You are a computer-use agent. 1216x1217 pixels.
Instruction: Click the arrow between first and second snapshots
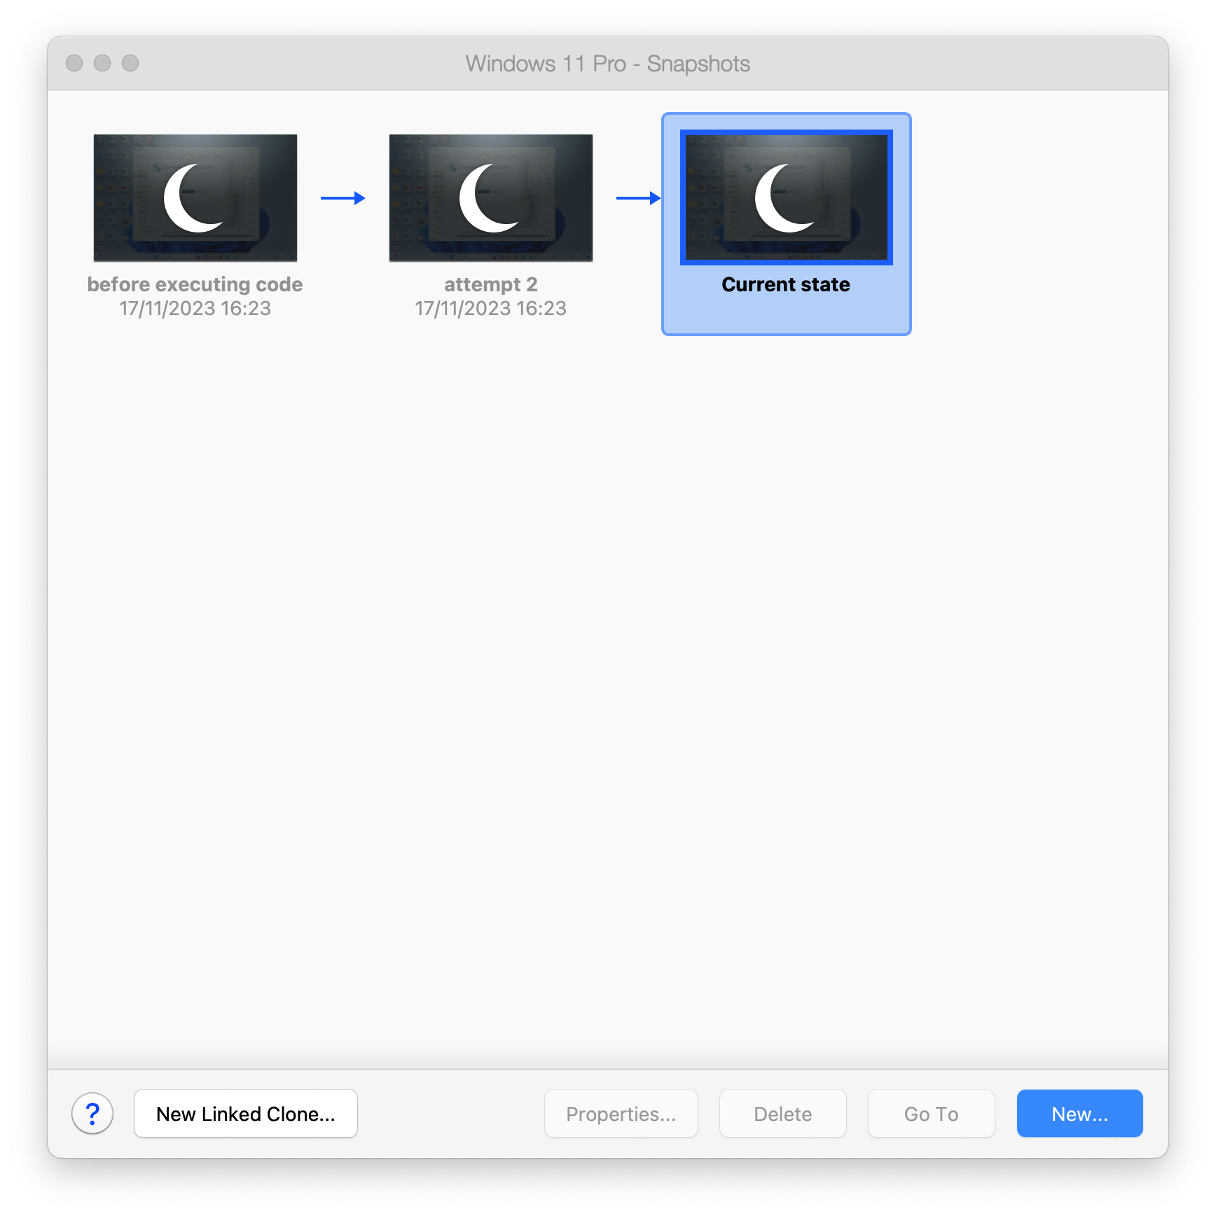(343, 198)
